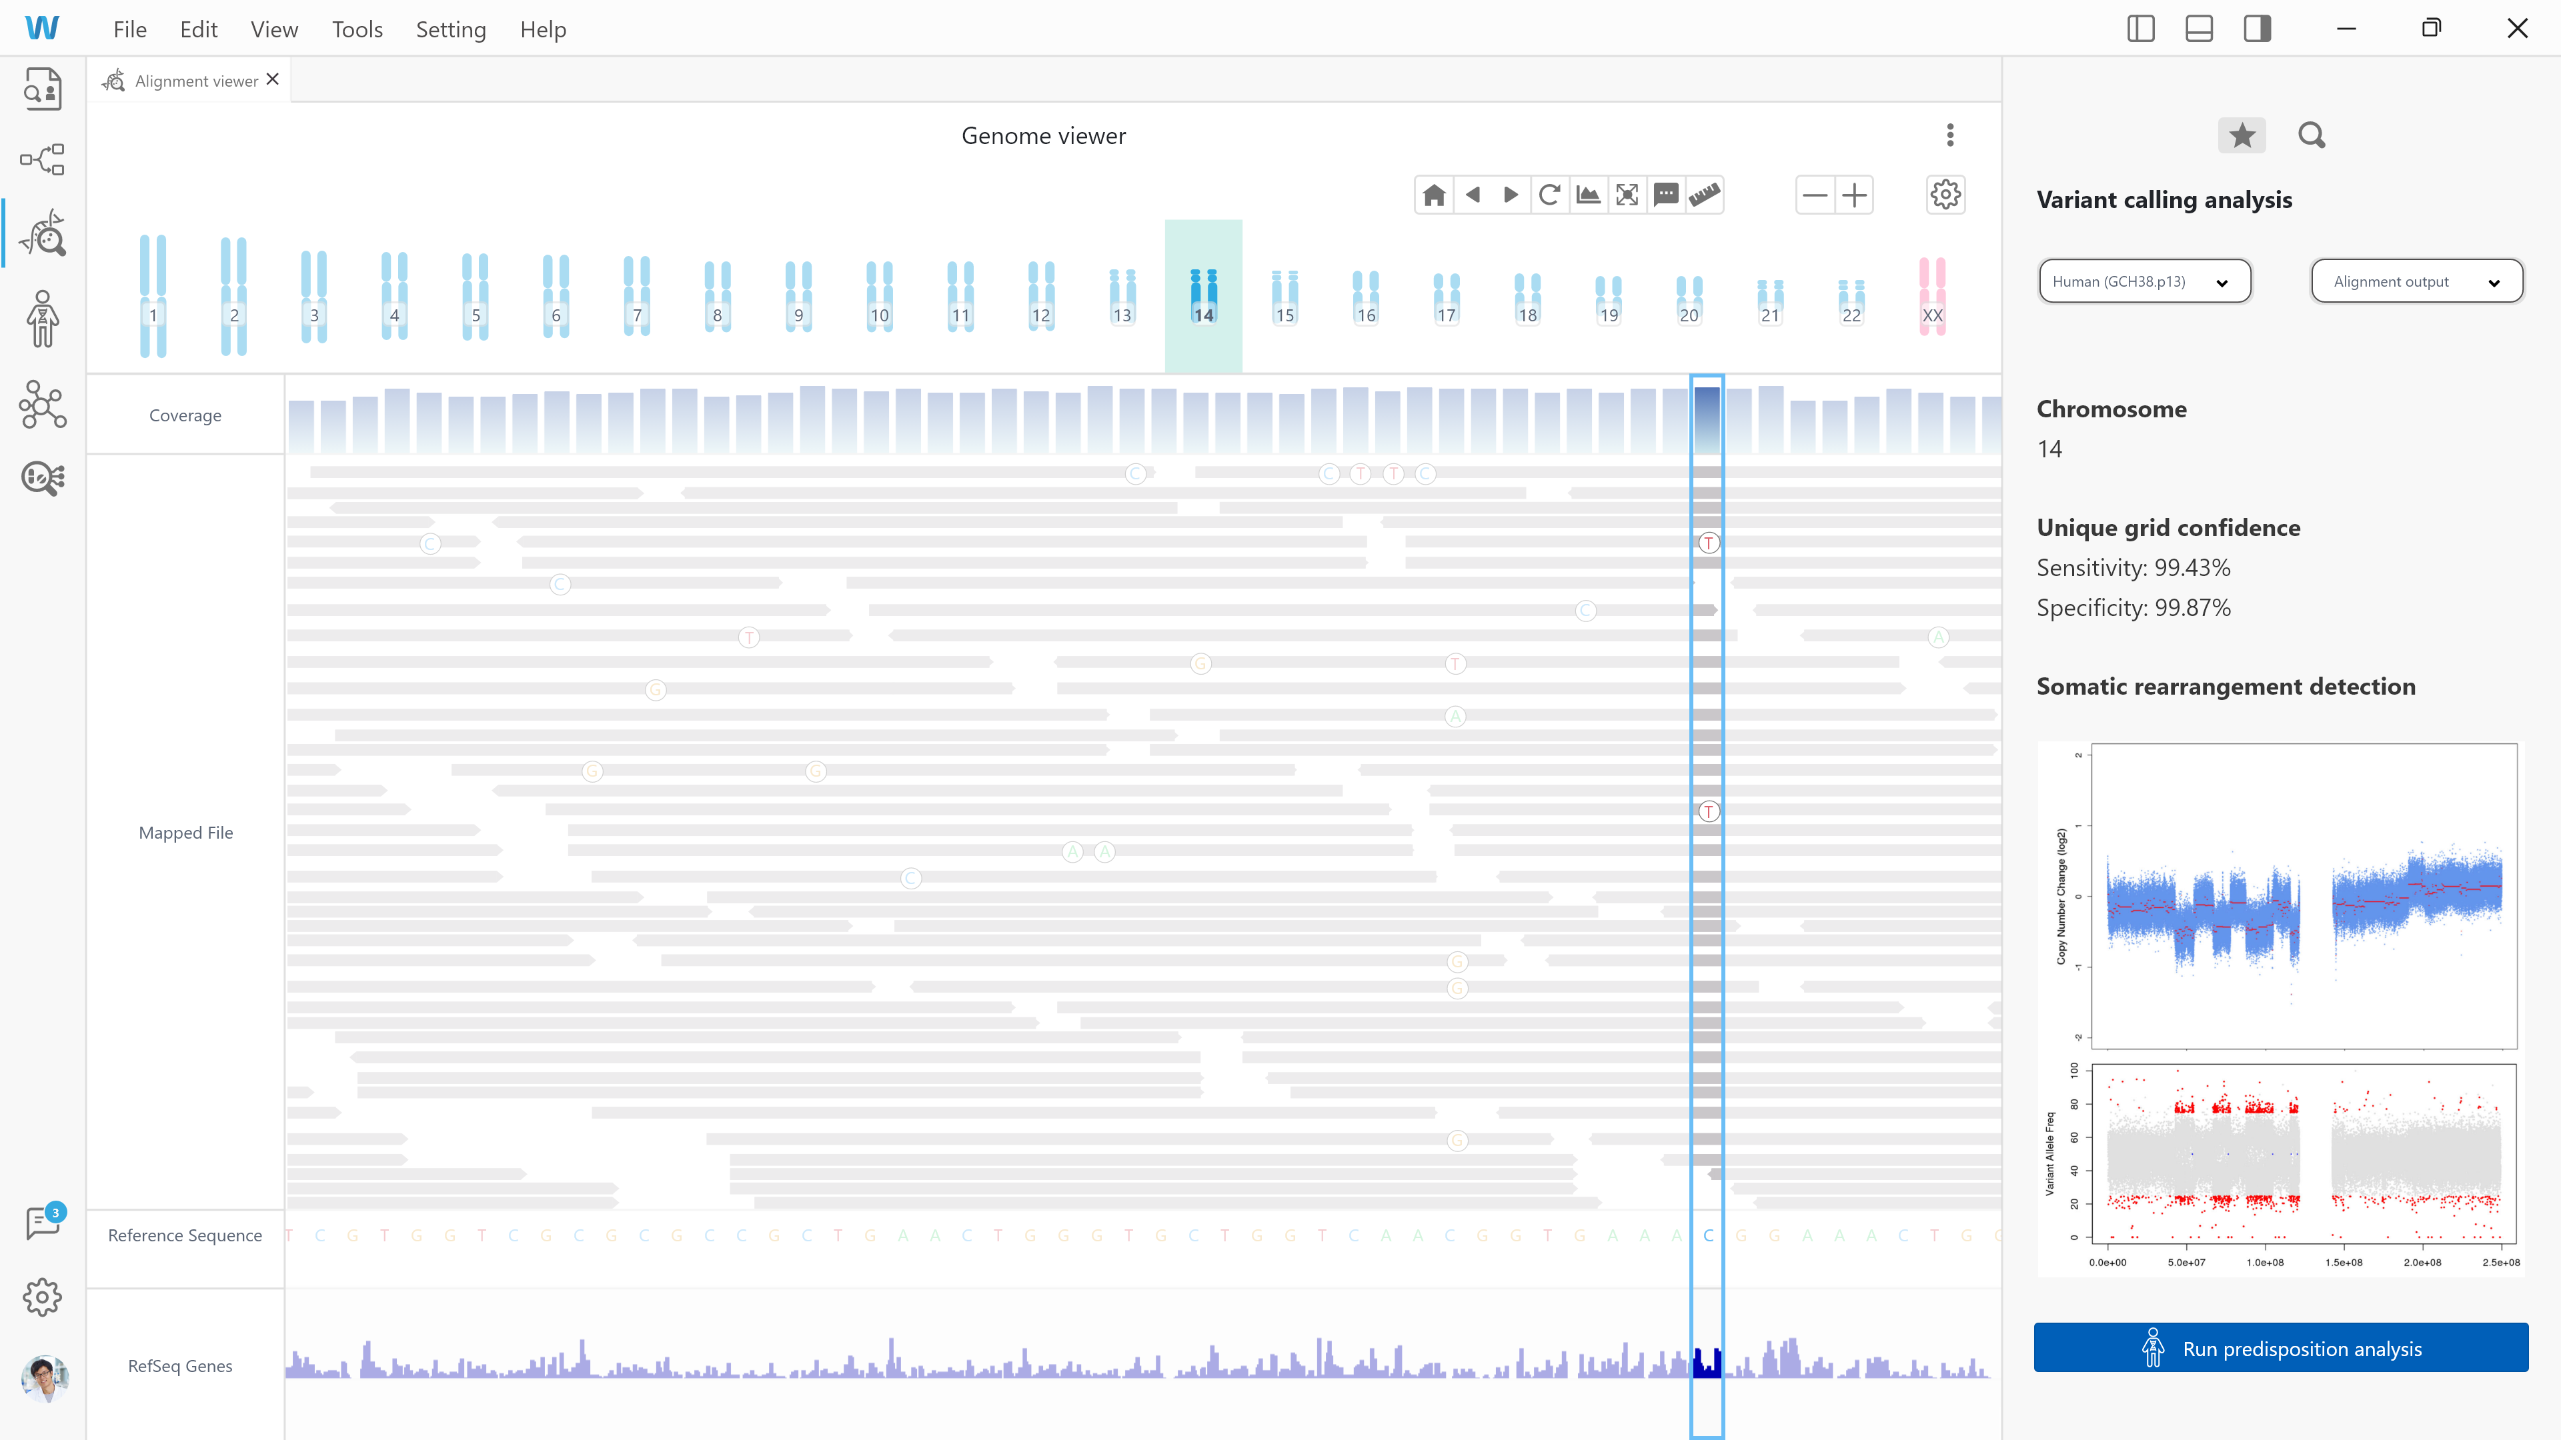Select chromosome 7 in the ideogram

click(x=636, y=296)
